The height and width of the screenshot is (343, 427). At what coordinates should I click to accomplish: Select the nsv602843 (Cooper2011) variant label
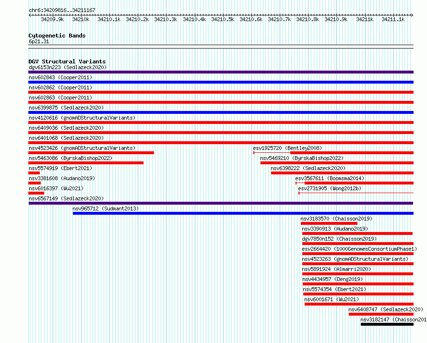click(60, 77)
